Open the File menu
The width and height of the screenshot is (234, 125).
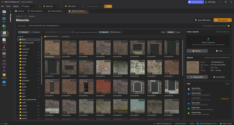(3, 6)
